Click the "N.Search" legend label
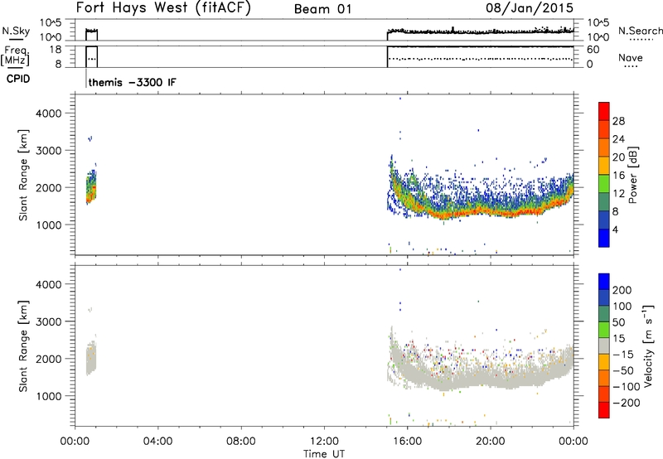Image resolution: width=663 pixels, height=459 pixels. [640, 31]
